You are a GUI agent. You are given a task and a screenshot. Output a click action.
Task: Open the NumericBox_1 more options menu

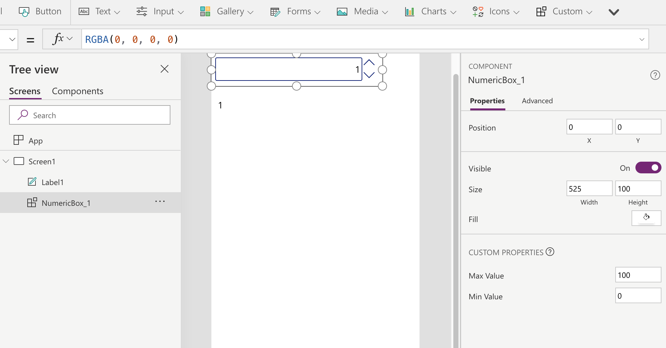pos(160,202)
